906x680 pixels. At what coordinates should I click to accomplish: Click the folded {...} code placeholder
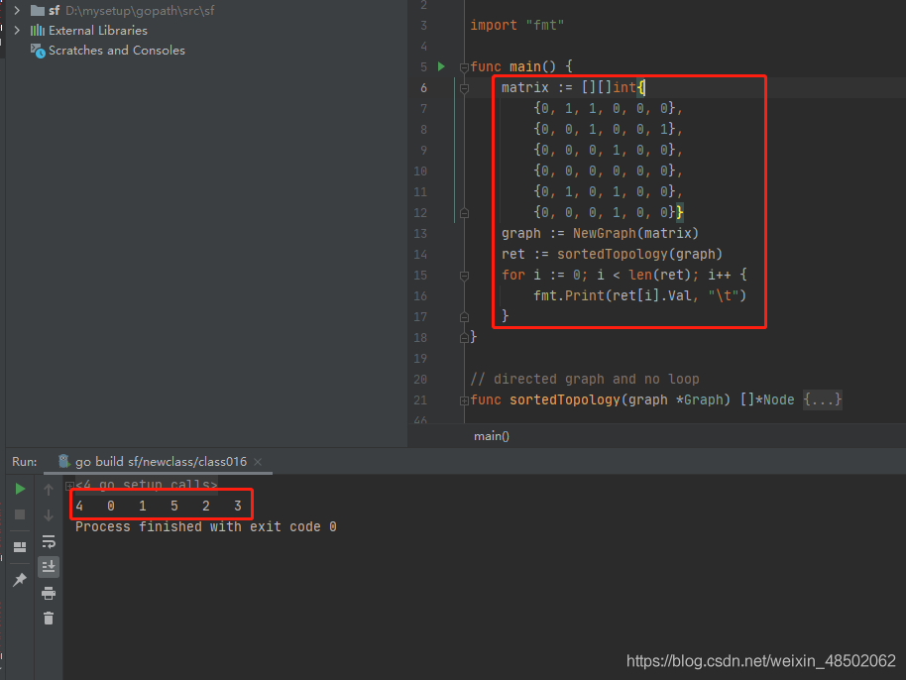(822, 399)
